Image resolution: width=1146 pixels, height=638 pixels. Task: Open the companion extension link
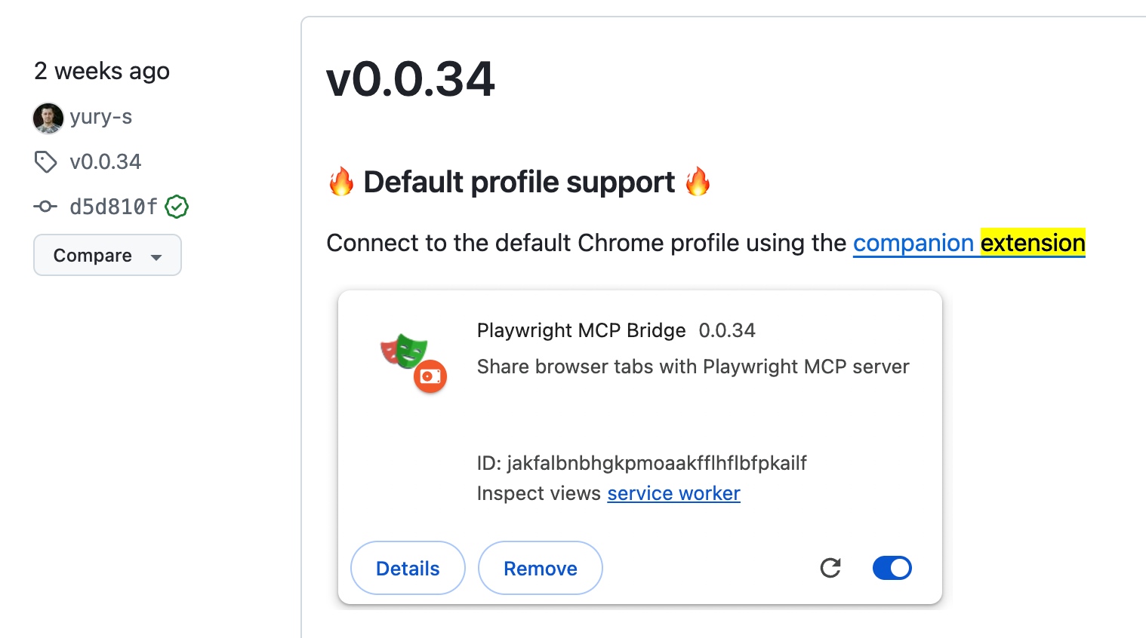pos(969,243)
